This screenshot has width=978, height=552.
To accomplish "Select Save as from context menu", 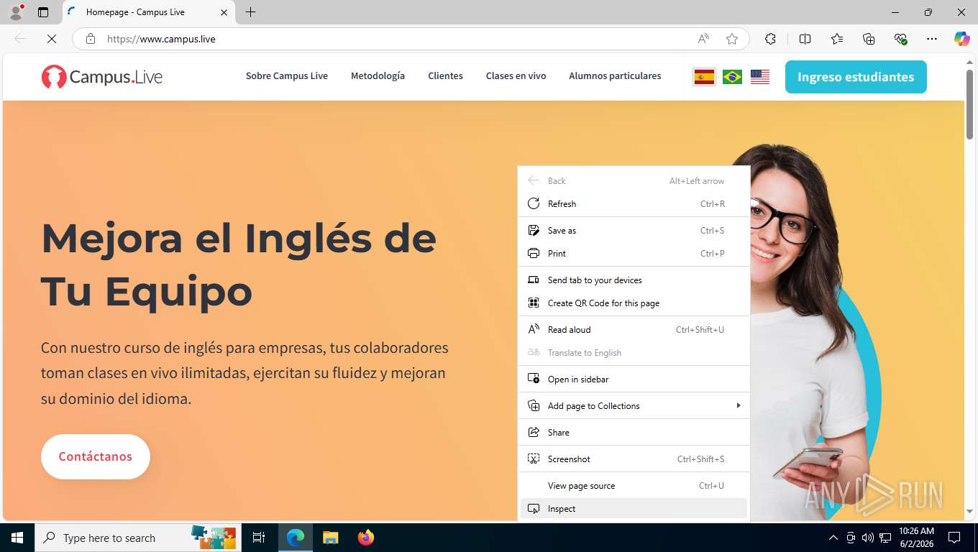I will click(634, 230).
